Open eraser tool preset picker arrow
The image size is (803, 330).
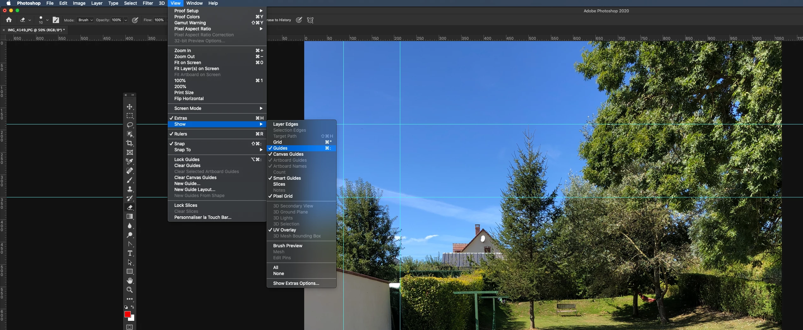coord(30,20)
